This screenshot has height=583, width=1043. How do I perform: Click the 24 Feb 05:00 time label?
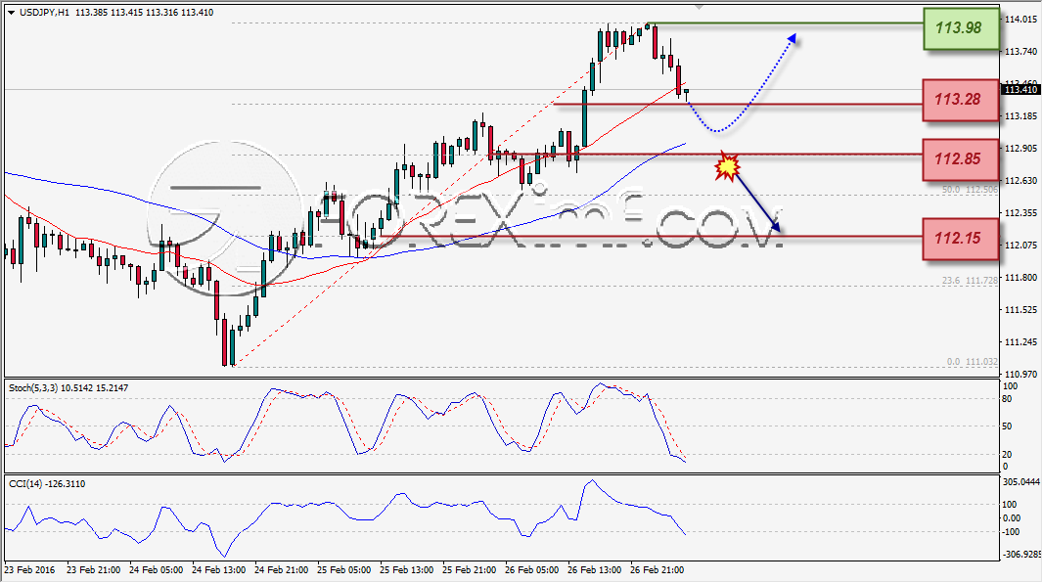click(x=157, y=569)
